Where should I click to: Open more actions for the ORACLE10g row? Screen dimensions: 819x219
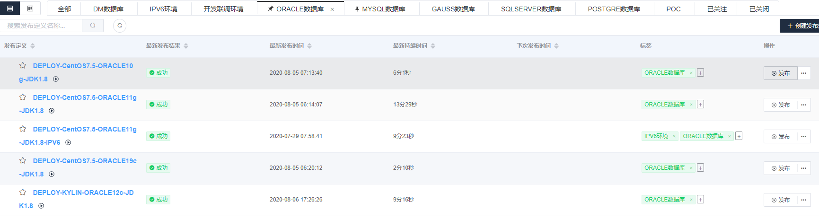[x=803, y=73]
